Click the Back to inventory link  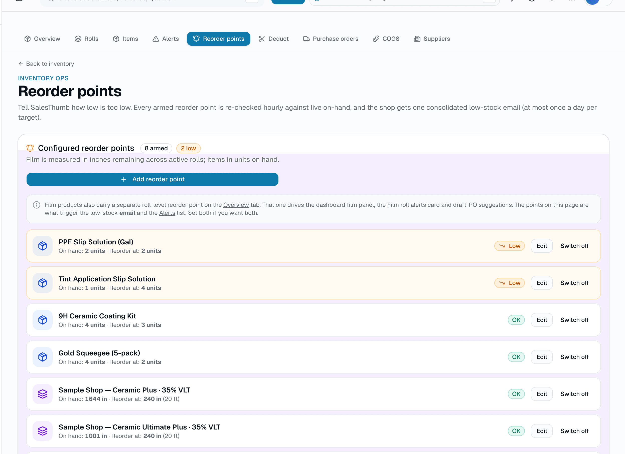46,64
